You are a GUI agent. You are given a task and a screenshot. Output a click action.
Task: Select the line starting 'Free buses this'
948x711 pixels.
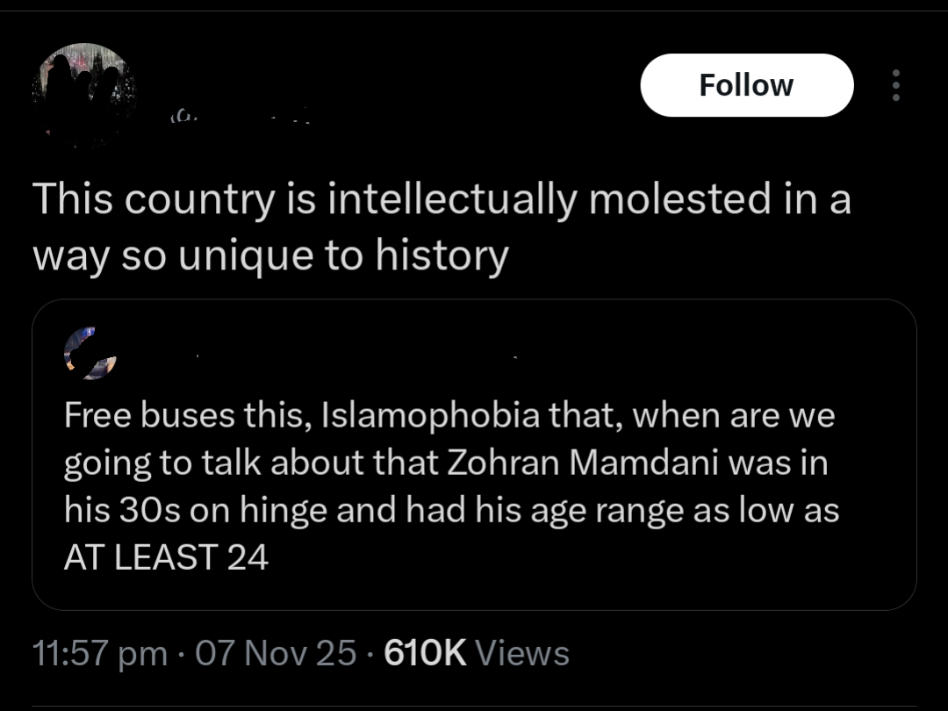pos(449,415)
